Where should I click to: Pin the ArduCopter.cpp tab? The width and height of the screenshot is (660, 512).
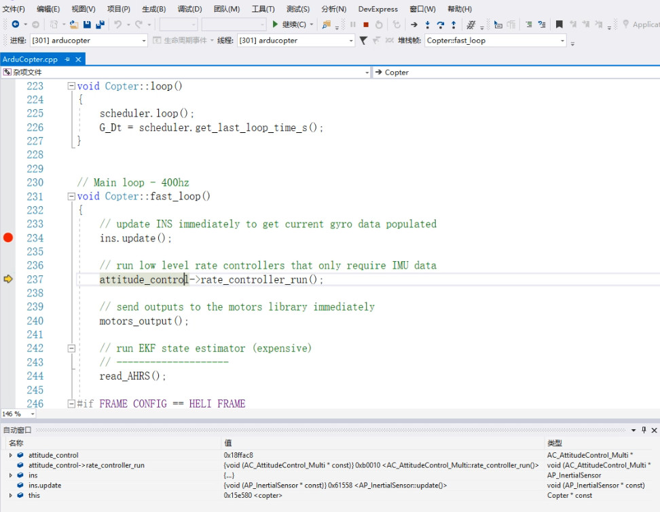[x=67, y=59]
